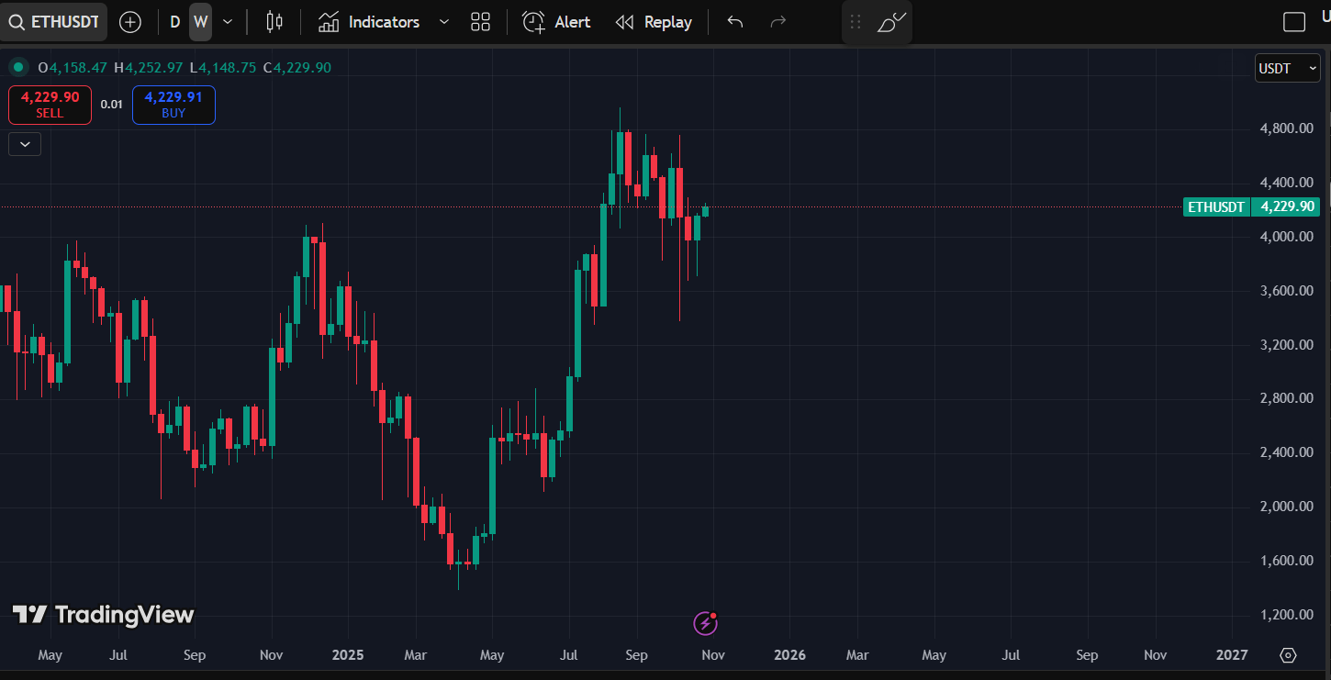The image size is (1331, 680).
Task: Open the candlestick chart style menu
Action: (x=274, y=22)
